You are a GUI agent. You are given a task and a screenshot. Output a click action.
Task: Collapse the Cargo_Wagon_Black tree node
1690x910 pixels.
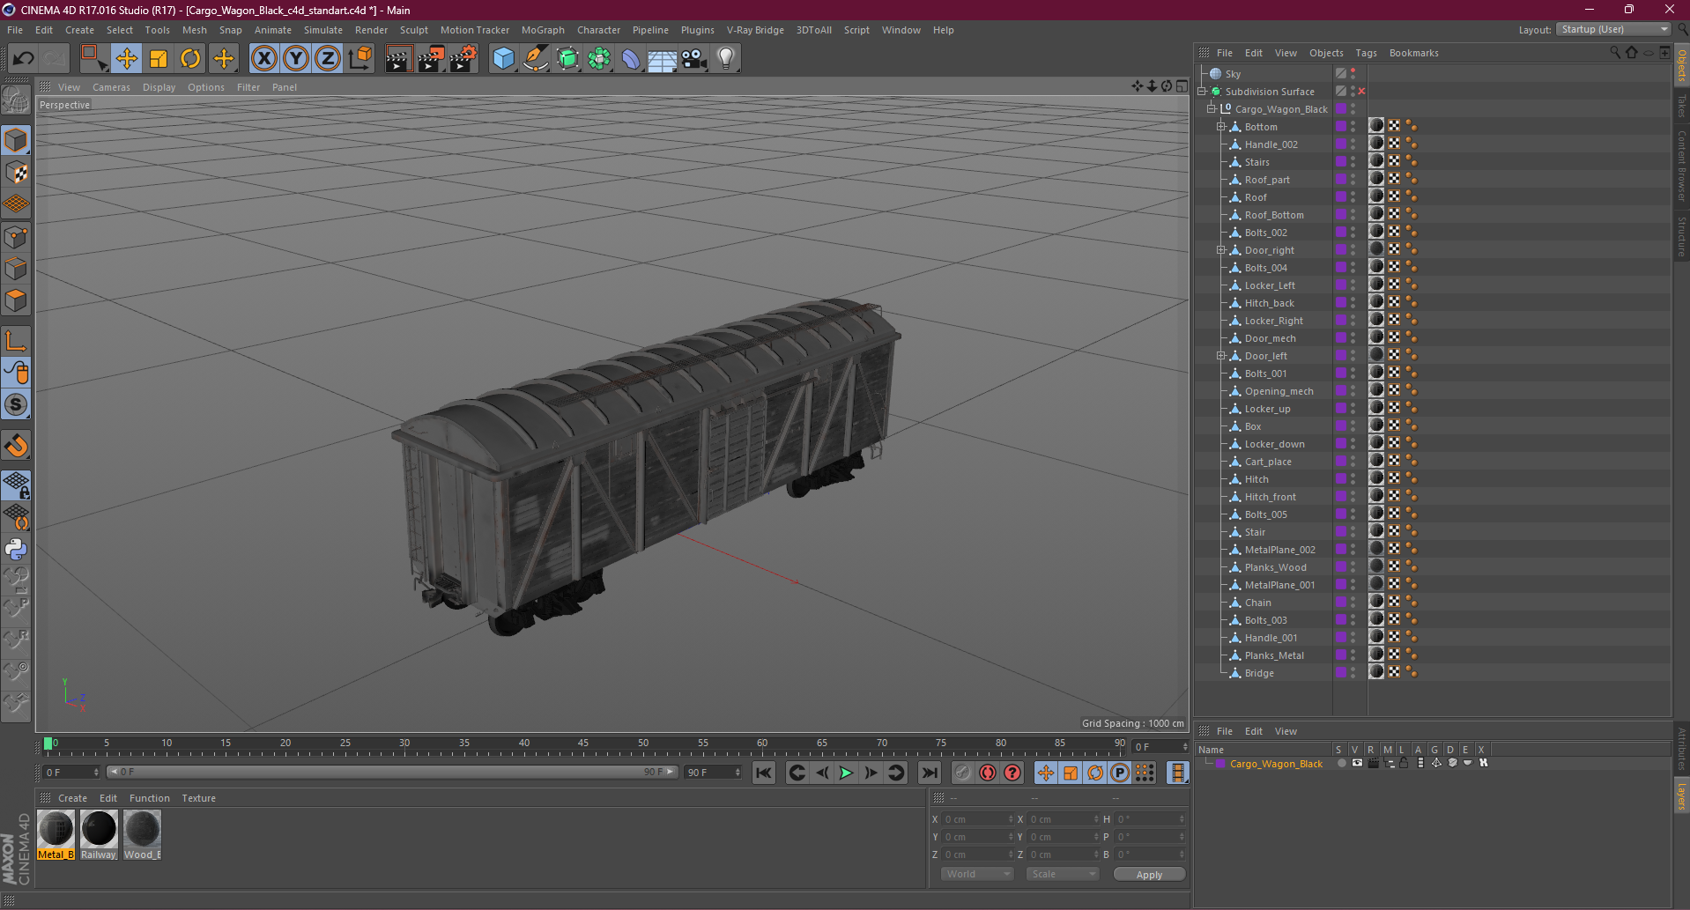click(x=1212, y=108)
